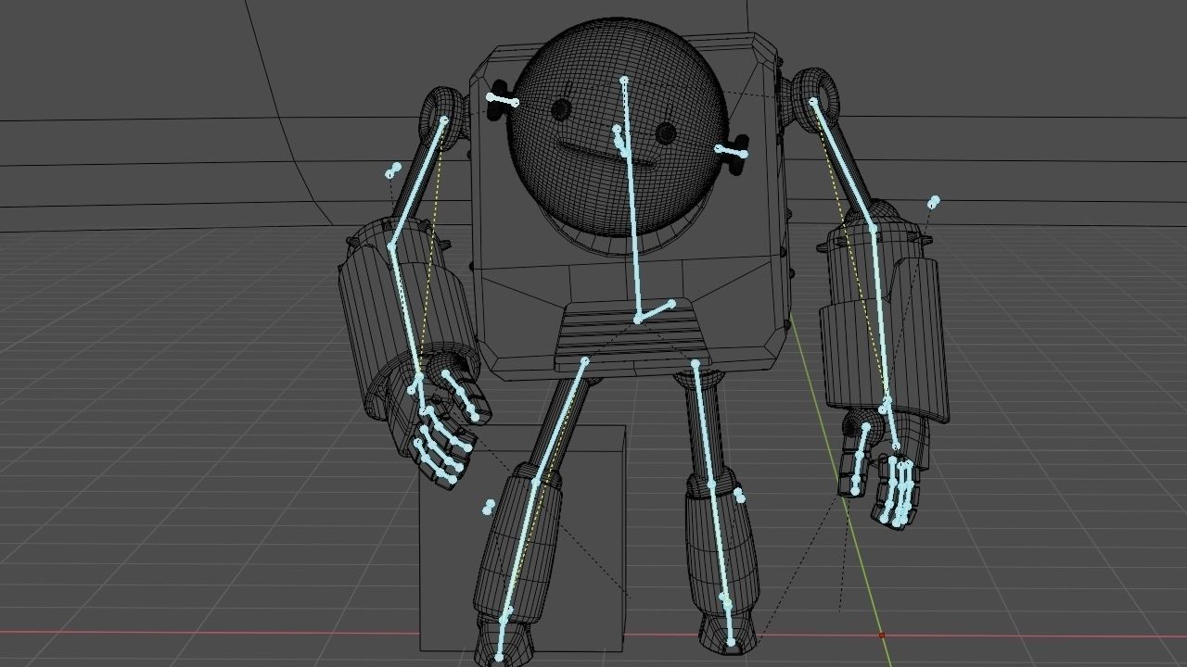Select the knee pole target beside viewer's left leg
This screenshot has width=1187, height=667.
pos(490,506)
